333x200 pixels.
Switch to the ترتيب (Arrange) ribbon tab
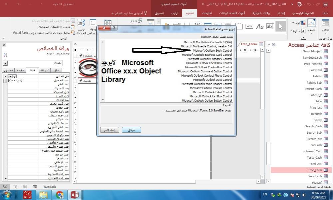(174, 13)
